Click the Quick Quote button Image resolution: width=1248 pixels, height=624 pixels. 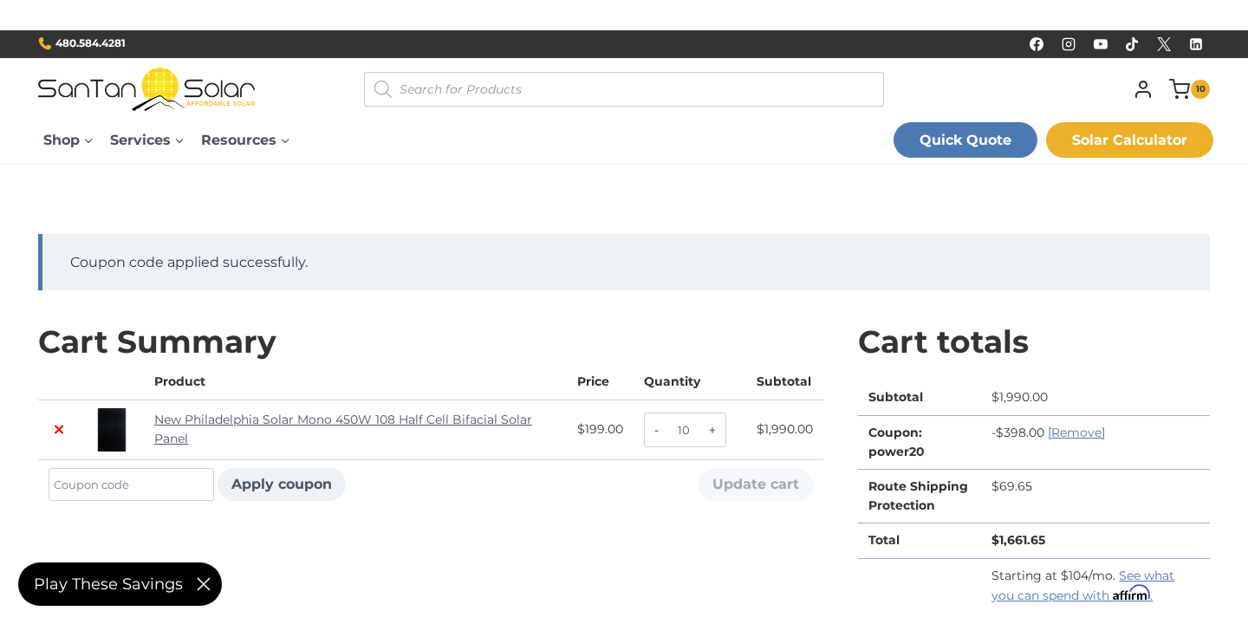965,140
